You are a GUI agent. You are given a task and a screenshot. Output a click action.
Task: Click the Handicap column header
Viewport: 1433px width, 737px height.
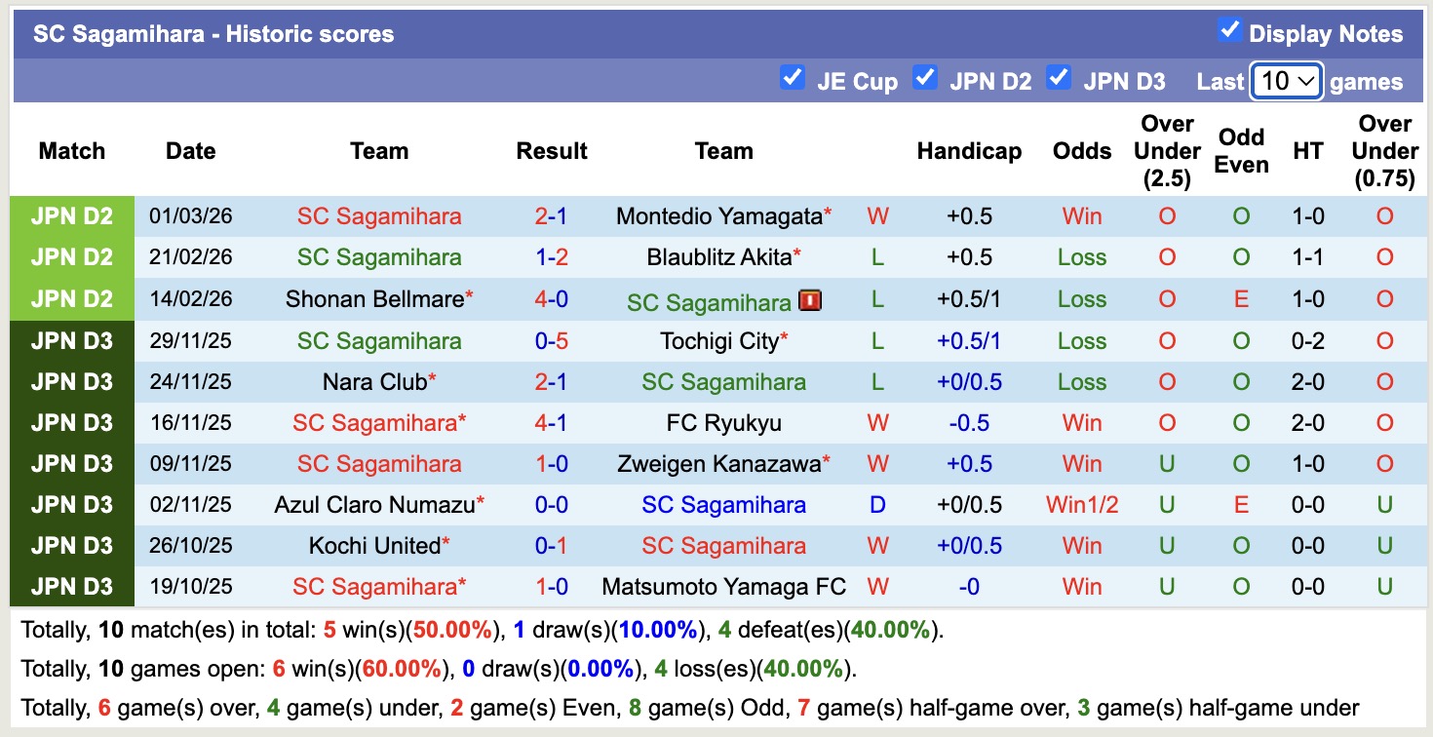[969, 151]
